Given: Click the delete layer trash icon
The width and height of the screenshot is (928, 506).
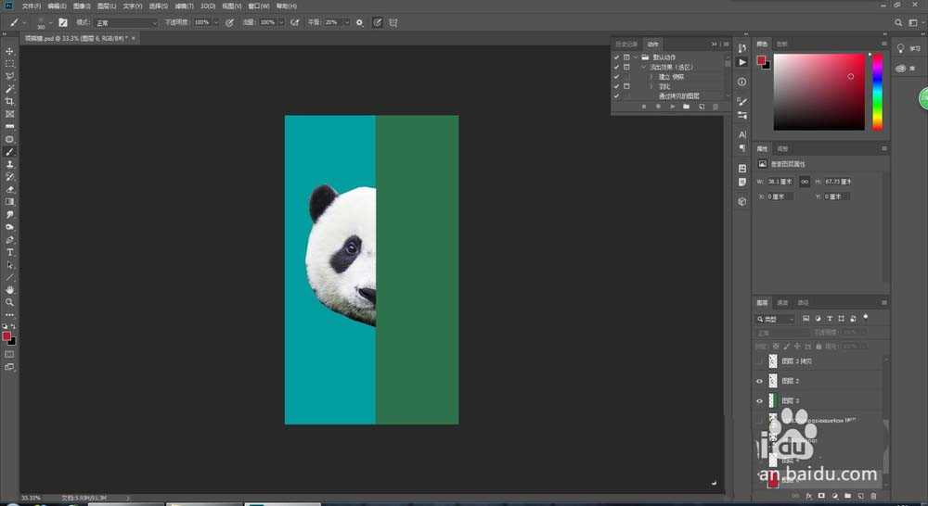Looking at the screenshot, I should click(873, 496).
